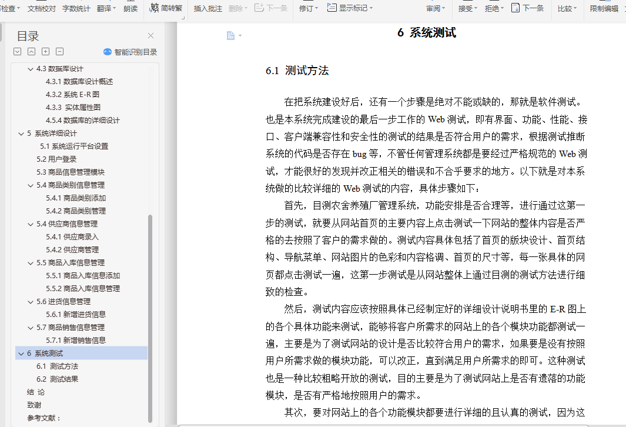626x427 pixels.
Task: Open the dialog launcher corner under 简转繁
Action: coord(183,18)
